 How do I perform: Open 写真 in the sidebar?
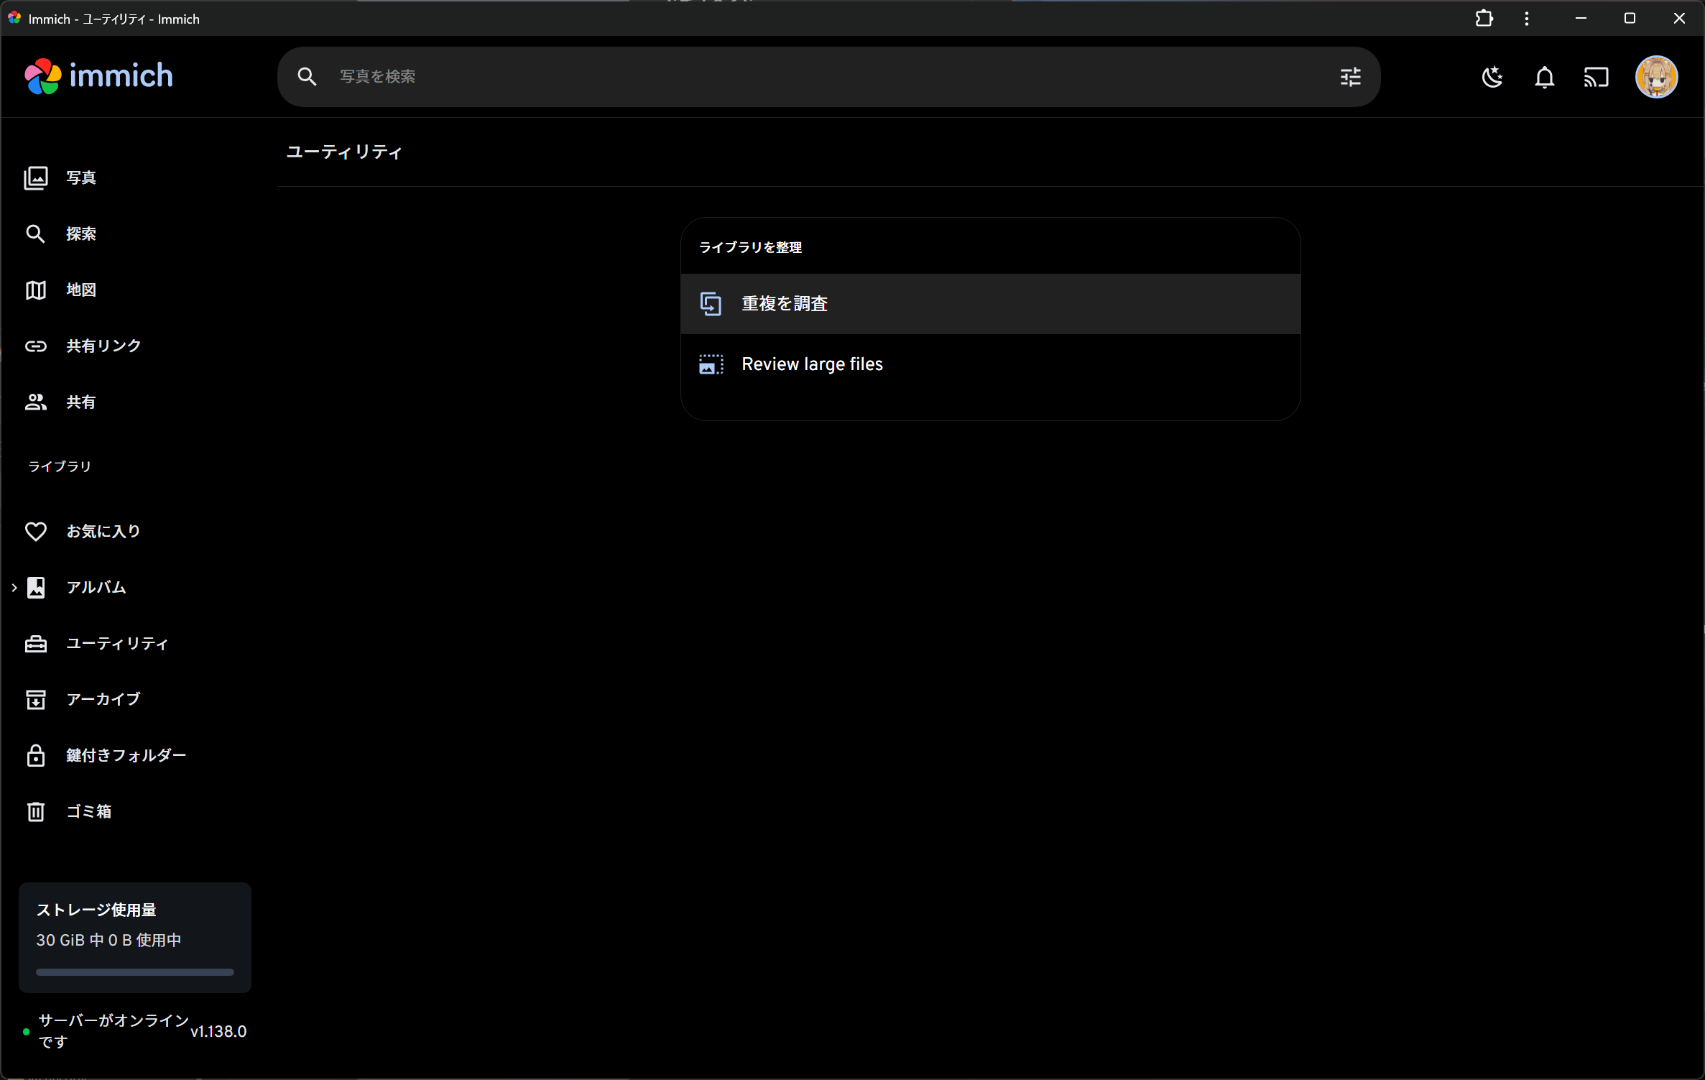pyautogui.click(x=80, y=177)
